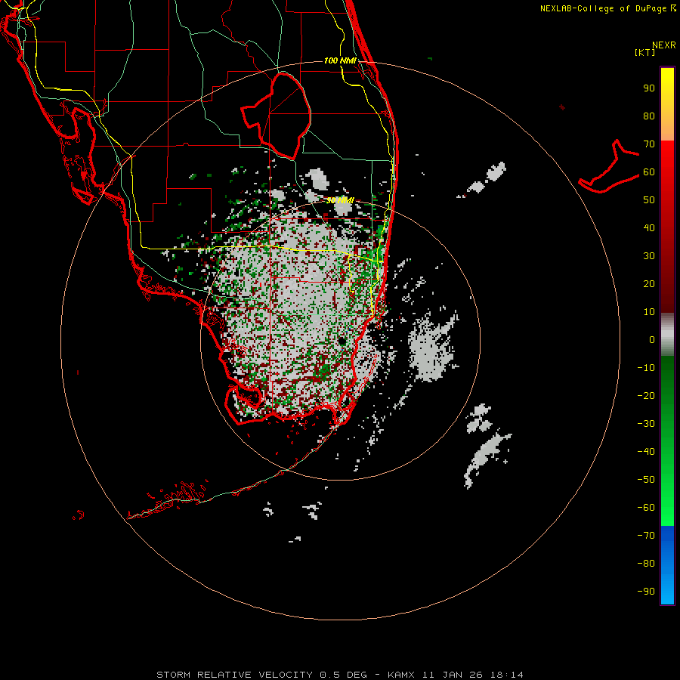
Task: Click the [KT] units label
Action: click(x=645, y=52)
